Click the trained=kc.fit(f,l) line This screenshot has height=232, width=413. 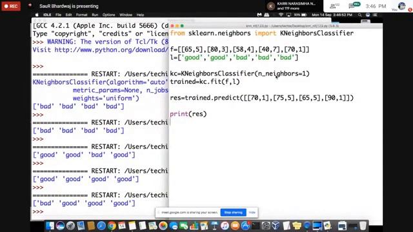tap(205, 82)
